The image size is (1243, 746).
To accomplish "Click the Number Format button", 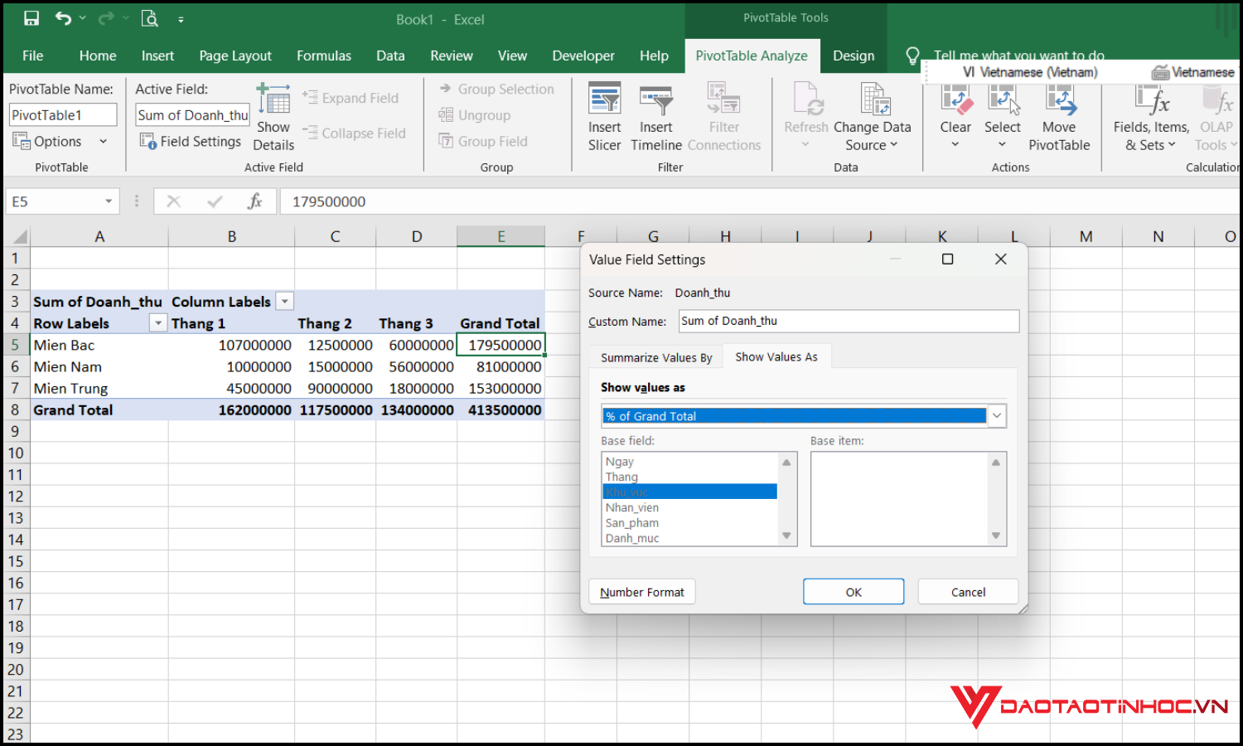I will [x=641, y=591].
